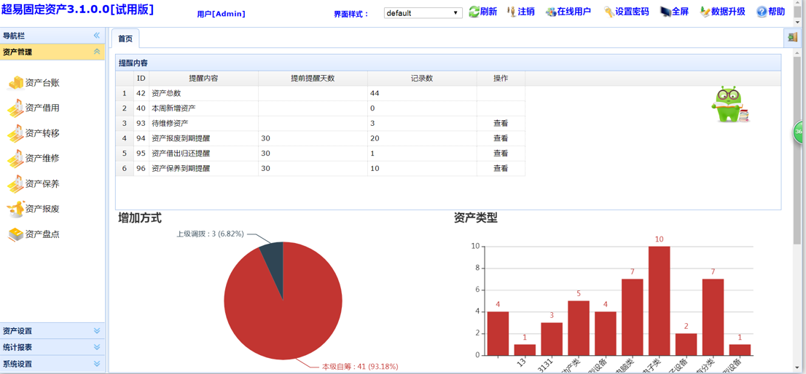Click the 设置密码 key icon

tap(609, 12)
